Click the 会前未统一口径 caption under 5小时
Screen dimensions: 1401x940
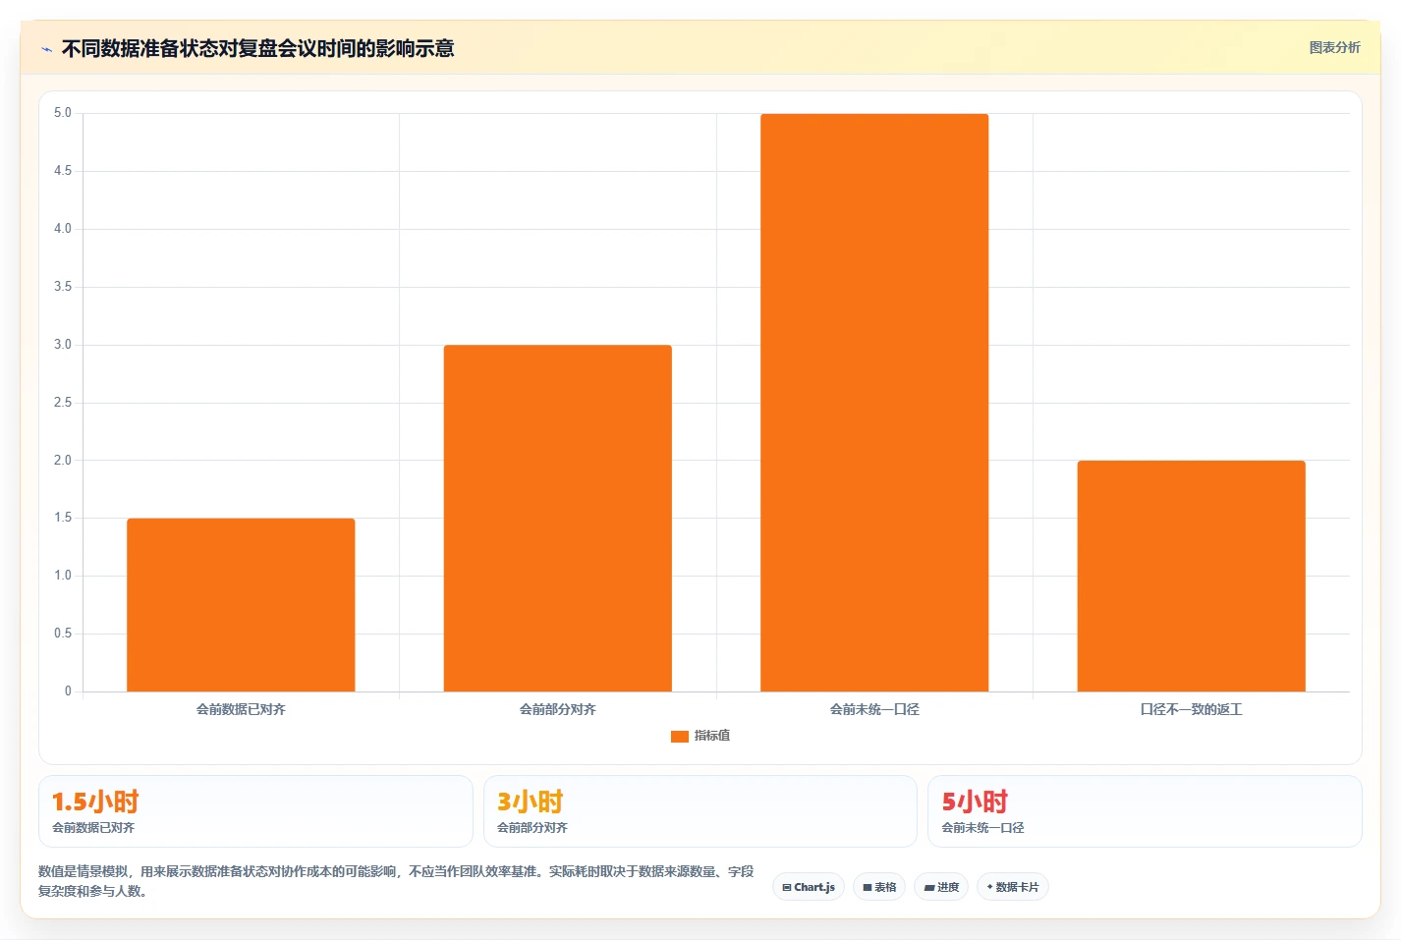coord(982,828)
